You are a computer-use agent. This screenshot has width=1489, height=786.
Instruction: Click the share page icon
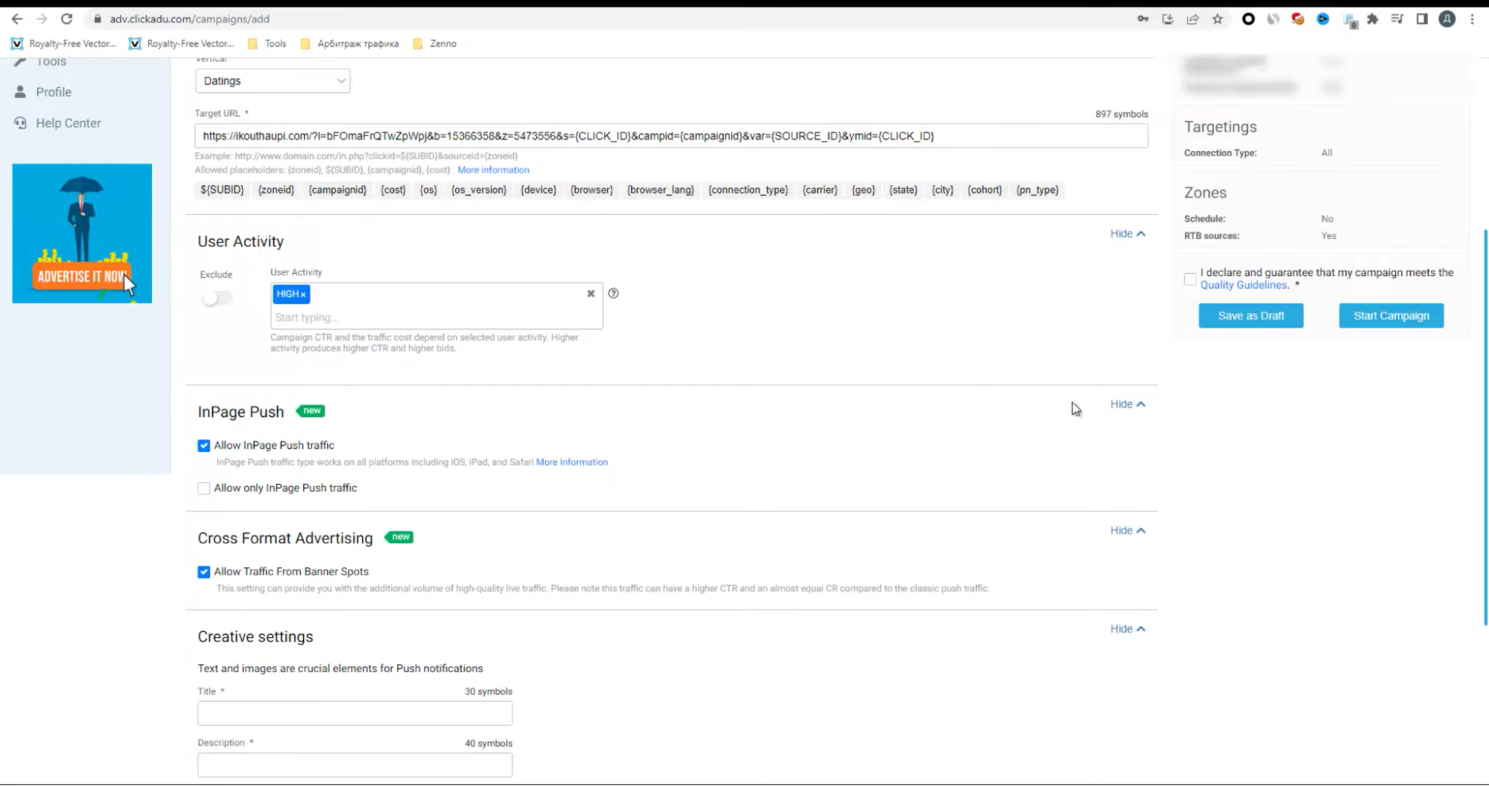(x=1193, y=19)
